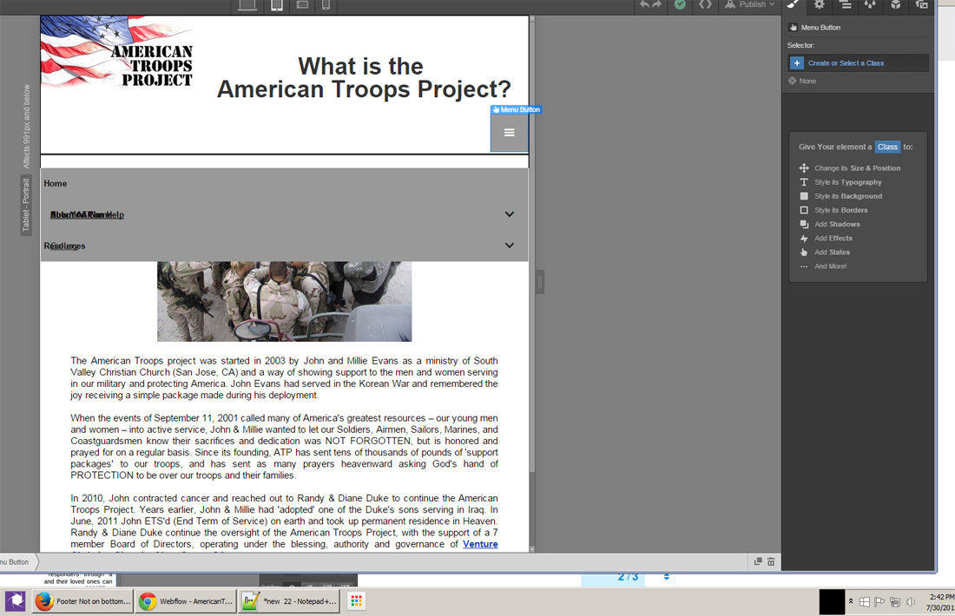Switch to phone landscape viewport icon
Viewport: 955px width, 616px height.
click(x=302, y=4)
